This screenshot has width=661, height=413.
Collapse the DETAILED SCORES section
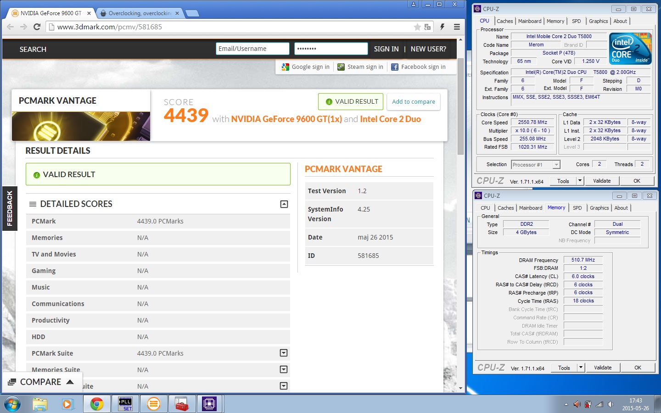(284, 204)
